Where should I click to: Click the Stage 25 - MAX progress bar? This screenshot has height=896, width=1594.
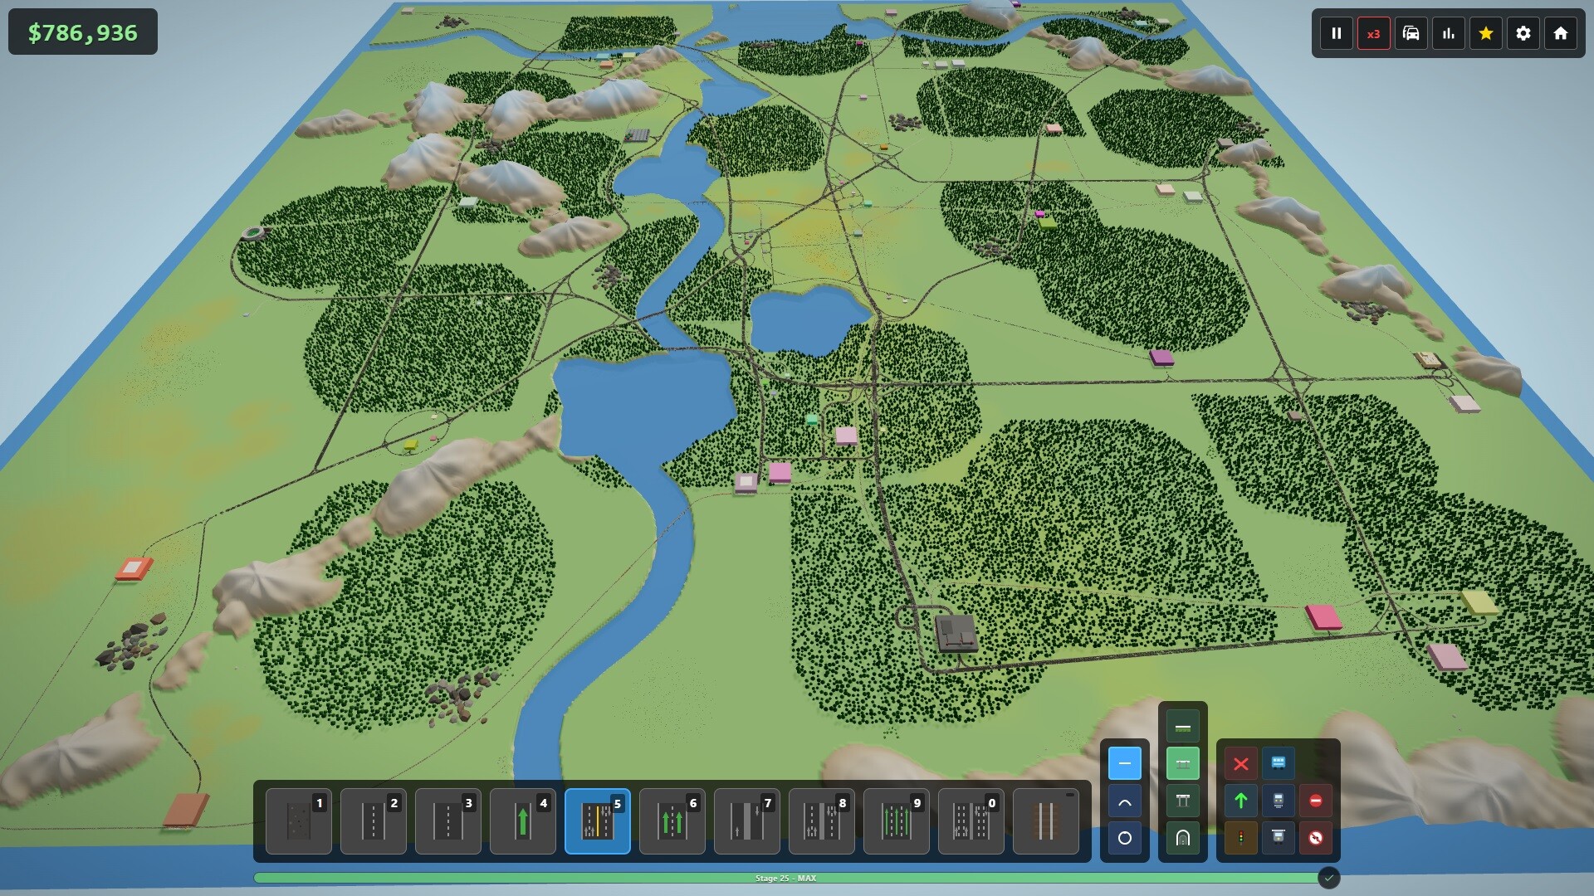[785, 878]
